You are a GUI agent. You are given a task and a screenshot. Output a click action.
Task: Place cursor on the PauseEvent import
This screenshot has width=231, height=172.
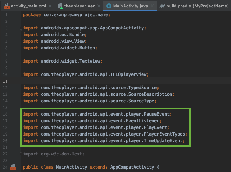(159, 114)
